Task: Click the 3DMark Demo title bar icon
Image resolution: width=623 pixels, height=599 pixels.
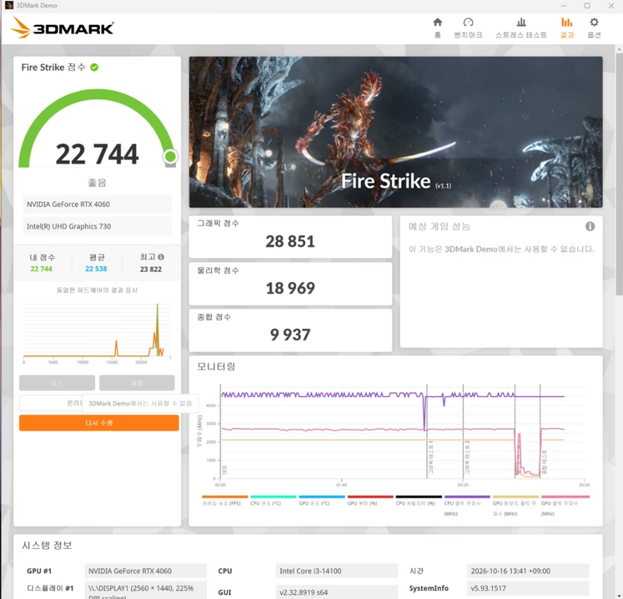Action: [x=9, y=6]
